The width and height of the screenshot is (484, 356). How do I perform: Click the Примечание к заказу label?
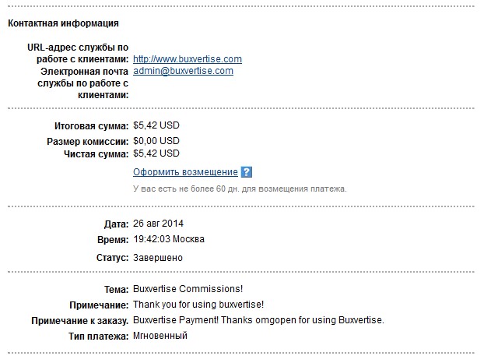(79, 320)
